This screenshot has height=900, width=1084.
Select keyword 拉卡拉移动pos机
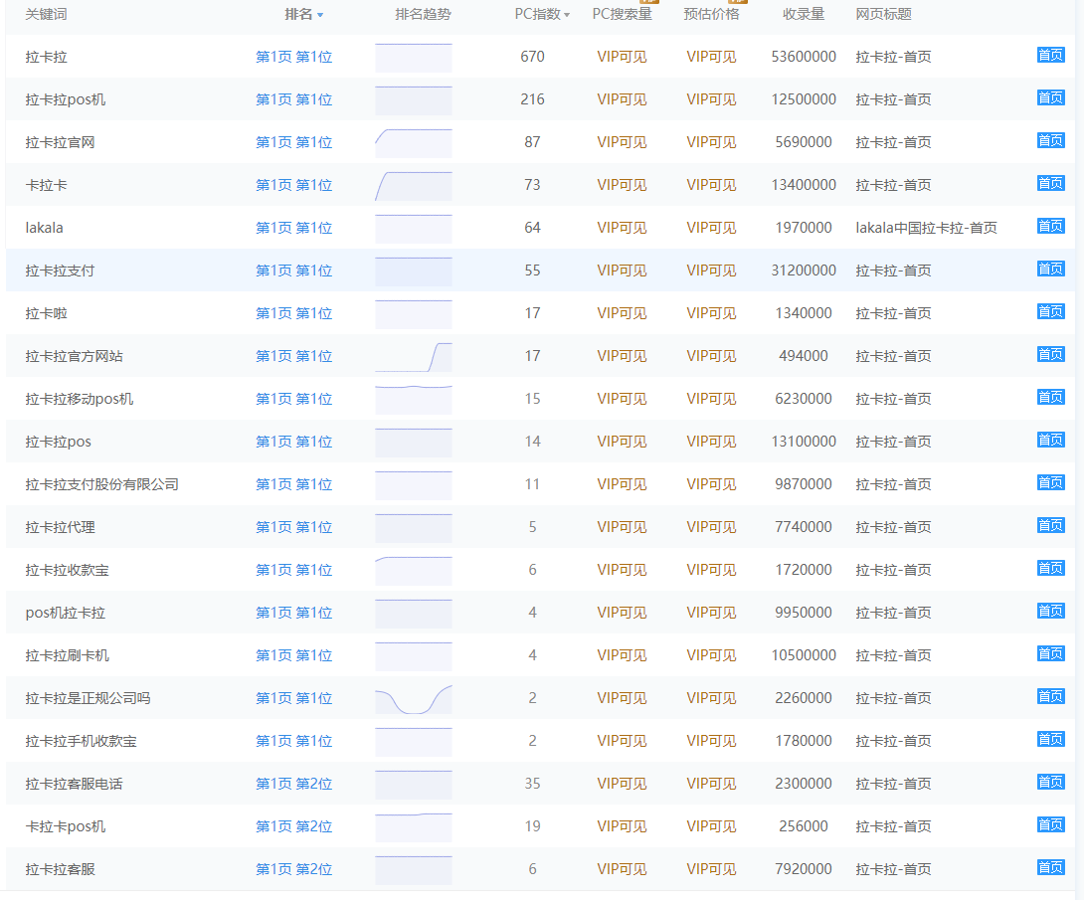click(80, 399)
